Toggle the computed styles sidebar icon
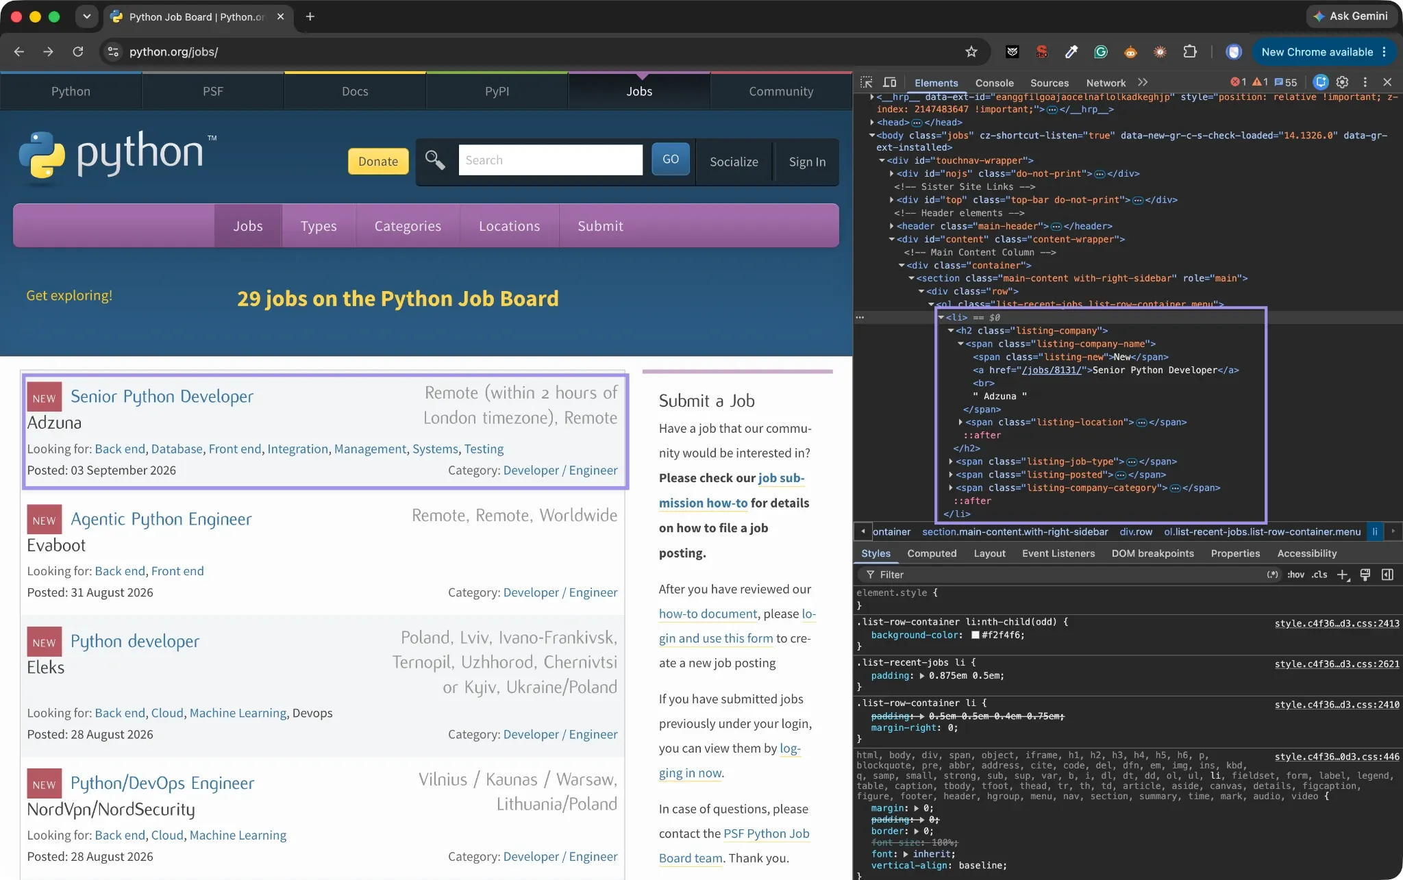The width and height of the screenshot is (1403, 880). [x=1388, y=575]
